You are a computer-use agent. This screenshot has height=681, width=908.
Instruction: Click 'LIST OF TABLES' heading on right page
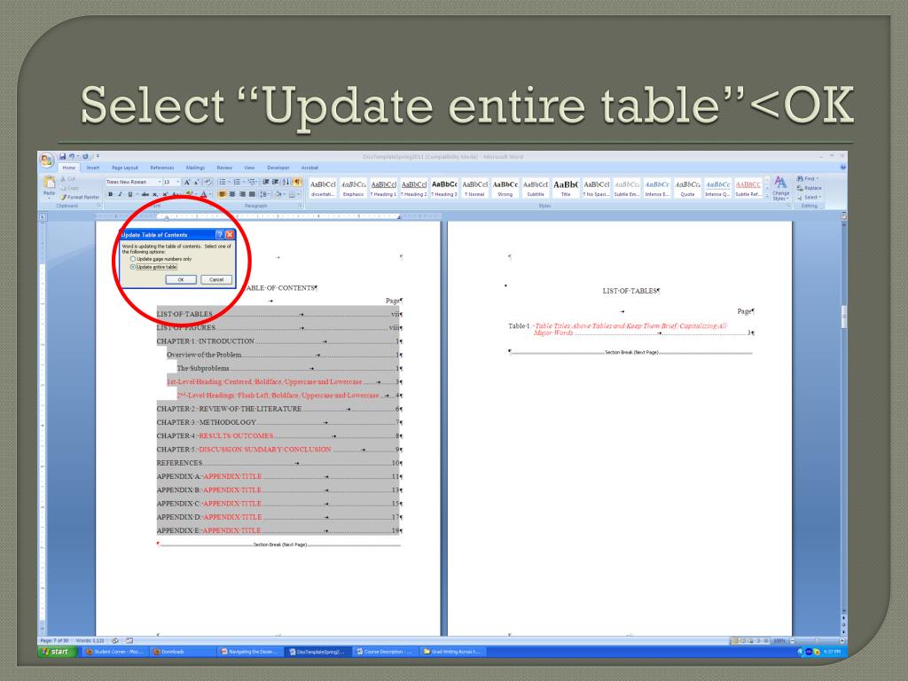click(x=631, y=291)
